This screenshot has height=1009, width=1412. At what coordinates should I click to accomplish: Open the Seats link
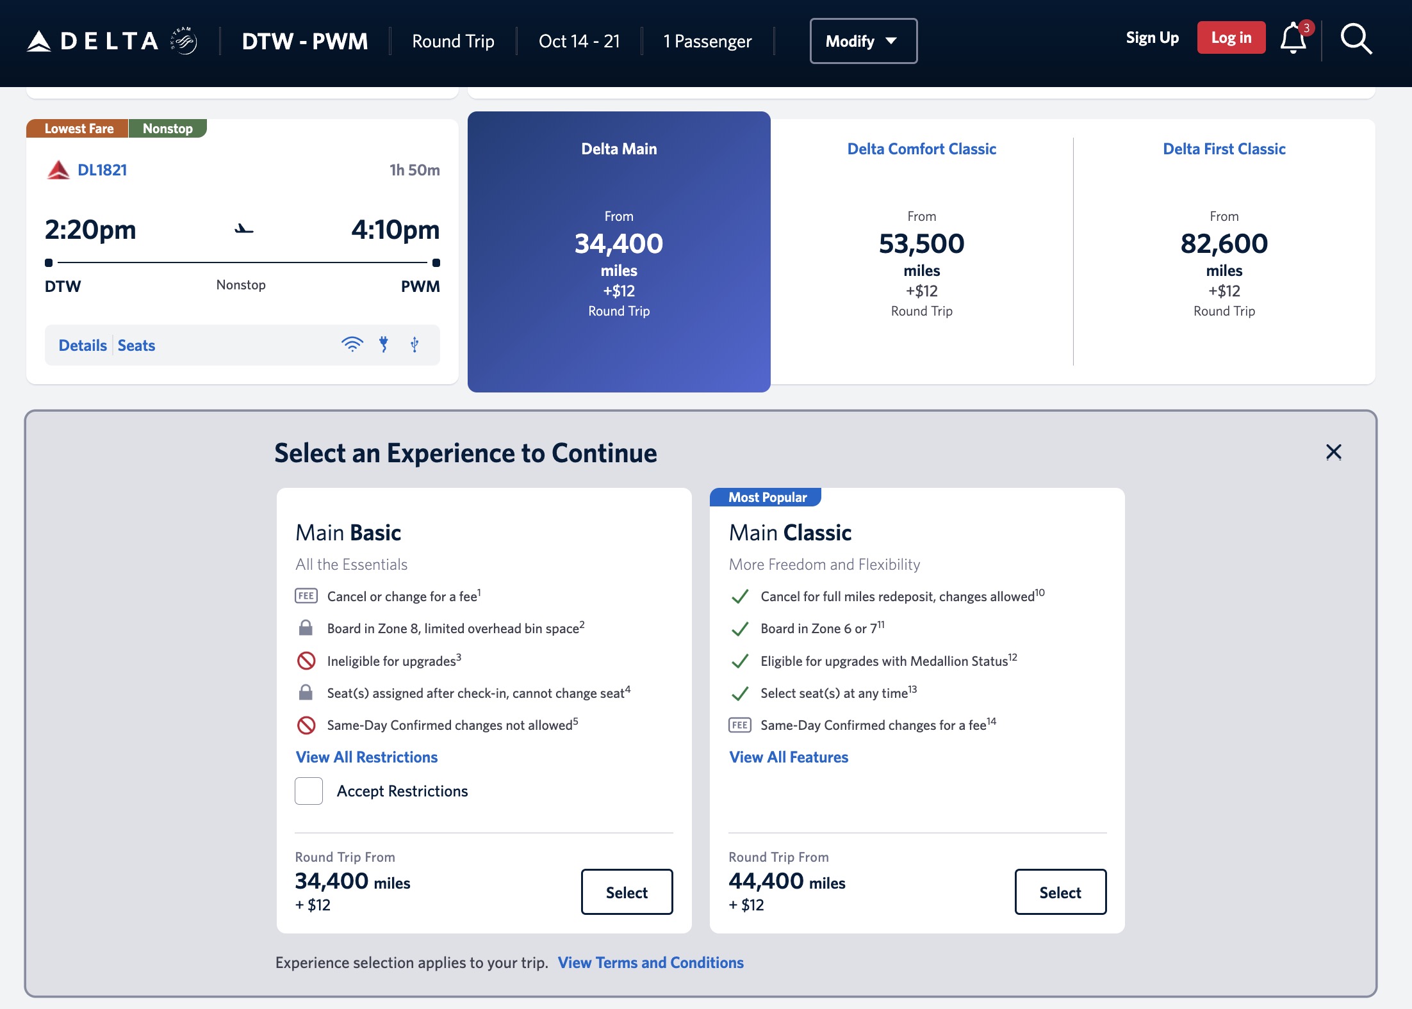(136, 345)
